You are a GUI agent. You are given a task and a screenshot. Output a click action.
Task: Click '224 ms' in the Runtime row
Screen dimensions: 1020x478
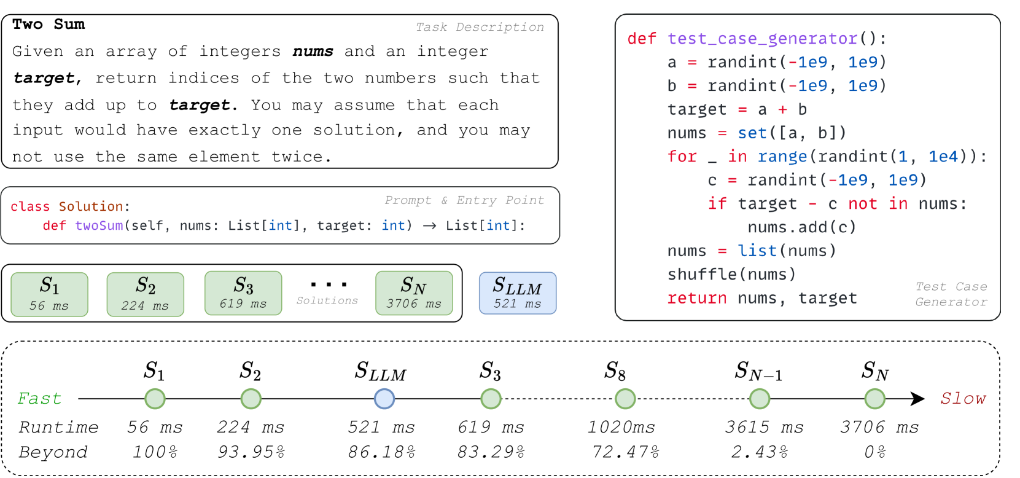pos(251,427)
